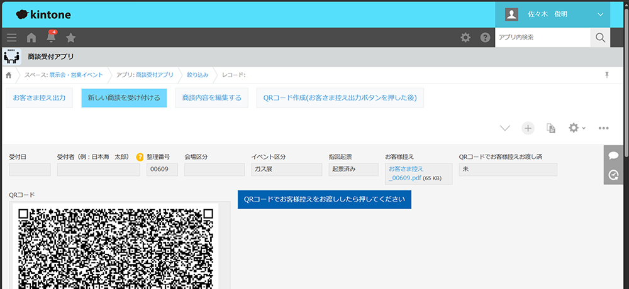
Task: Open the record change history icon
Action: tap(613, 175)
